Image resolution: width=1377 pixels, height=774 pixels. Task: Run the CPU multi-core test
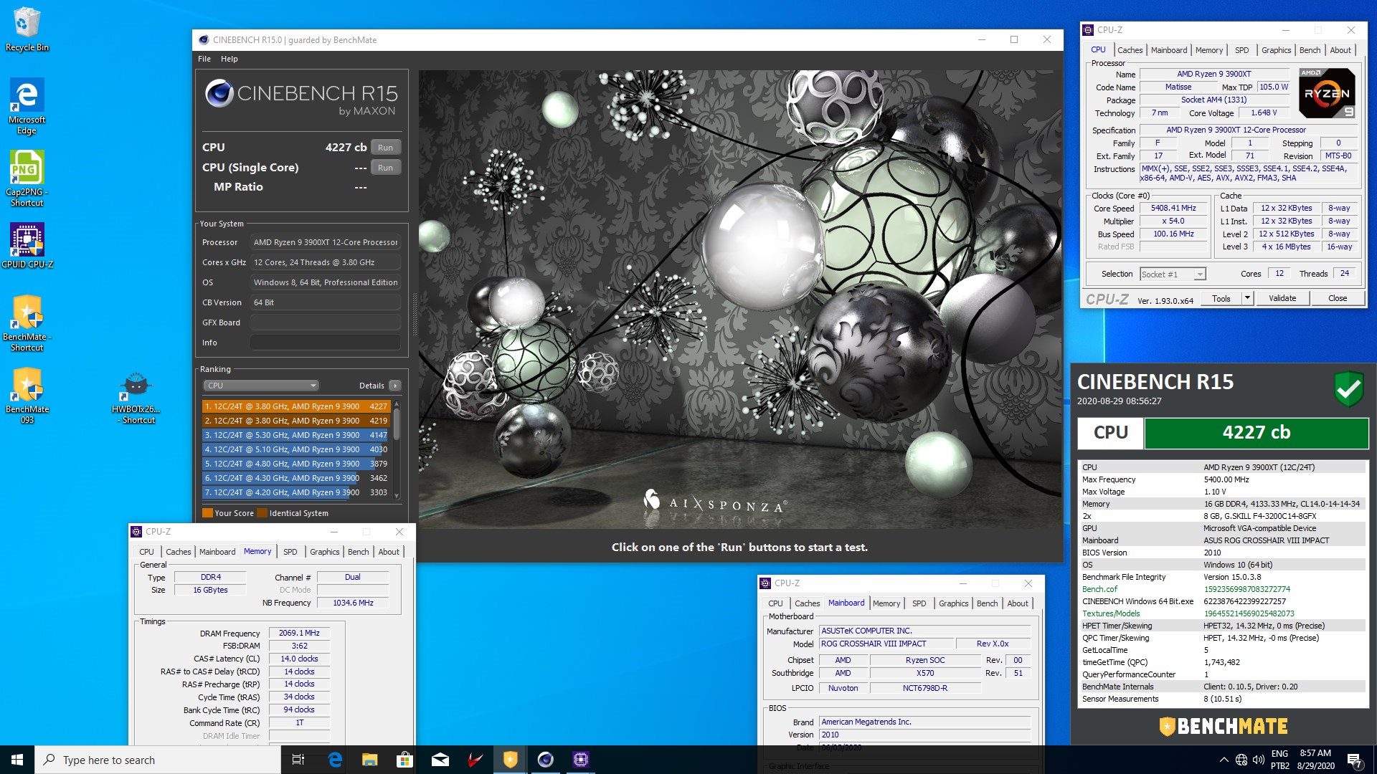[386, 148]
